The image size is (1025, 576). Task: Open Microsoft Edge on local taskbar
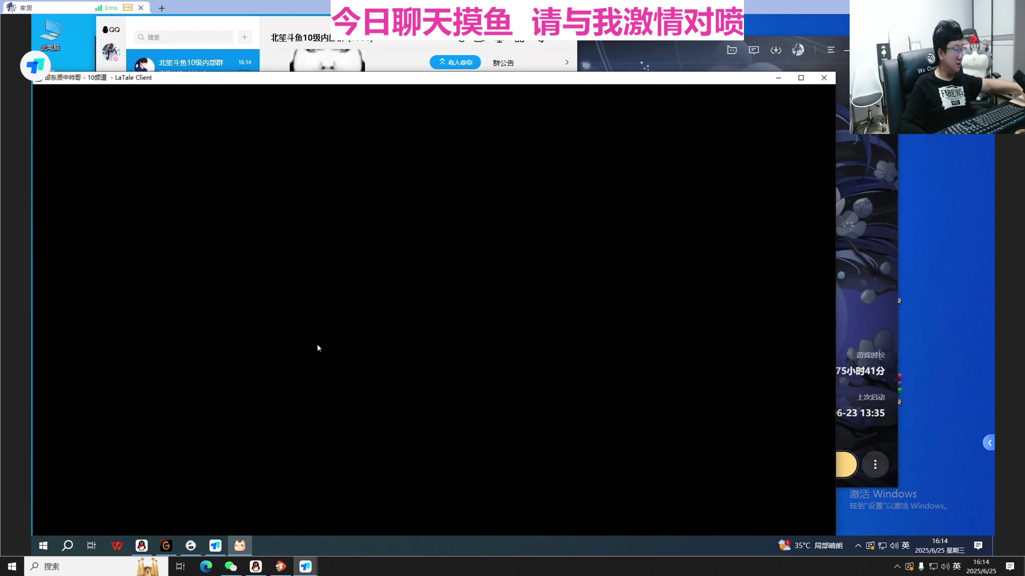pyautogui.click(x=206, y=566)
